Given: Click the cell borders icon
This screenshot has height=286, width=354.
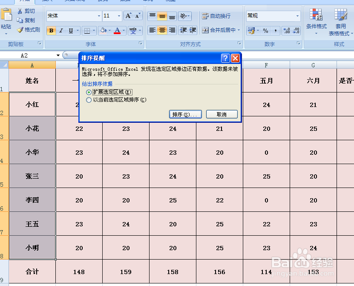Looking at the screenshot, I should coord(87,31).
